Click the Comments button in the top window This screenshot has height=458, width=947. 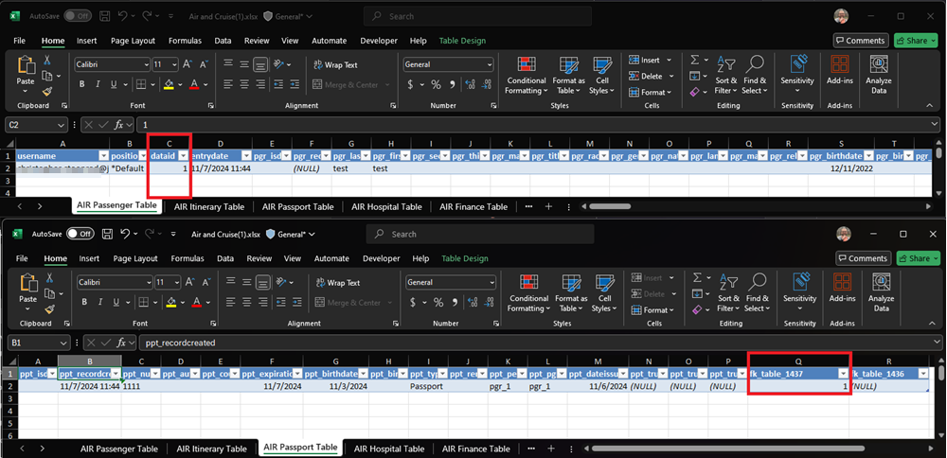[x=860, y=41]
